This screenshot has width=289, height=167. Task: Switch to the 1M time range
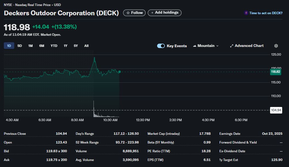coord(30,46)
